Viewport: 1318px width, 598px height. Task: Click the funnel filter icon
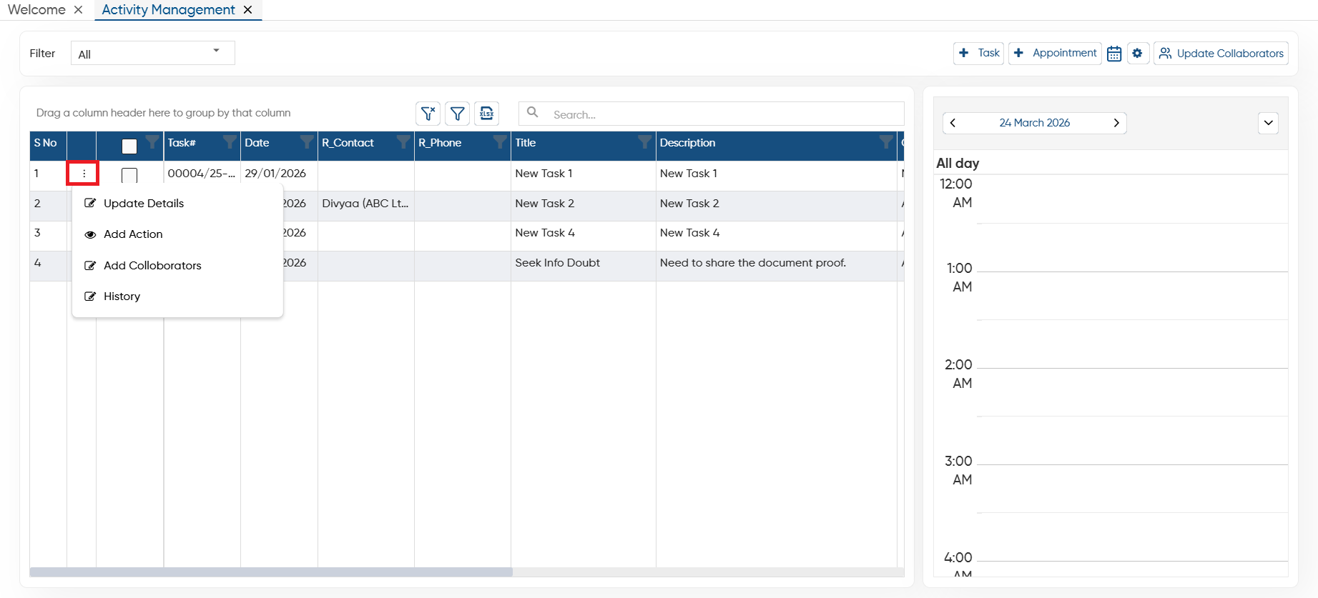[457, 113]
